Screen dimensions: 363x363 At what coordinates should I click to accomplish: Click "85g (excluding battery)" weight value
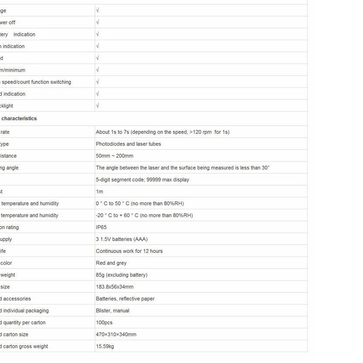click(121, 275)
